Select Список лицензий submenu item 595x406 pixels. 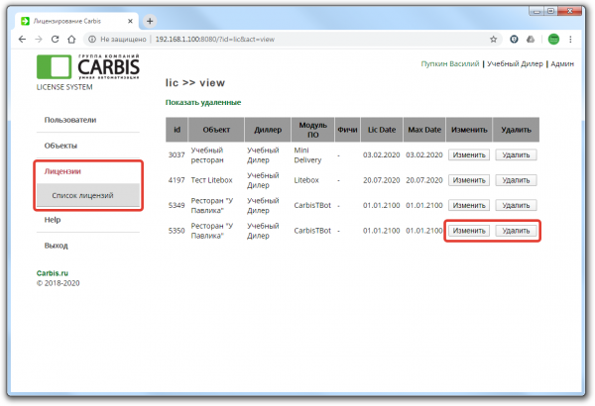pyautogui.click(x=83, y=195)
